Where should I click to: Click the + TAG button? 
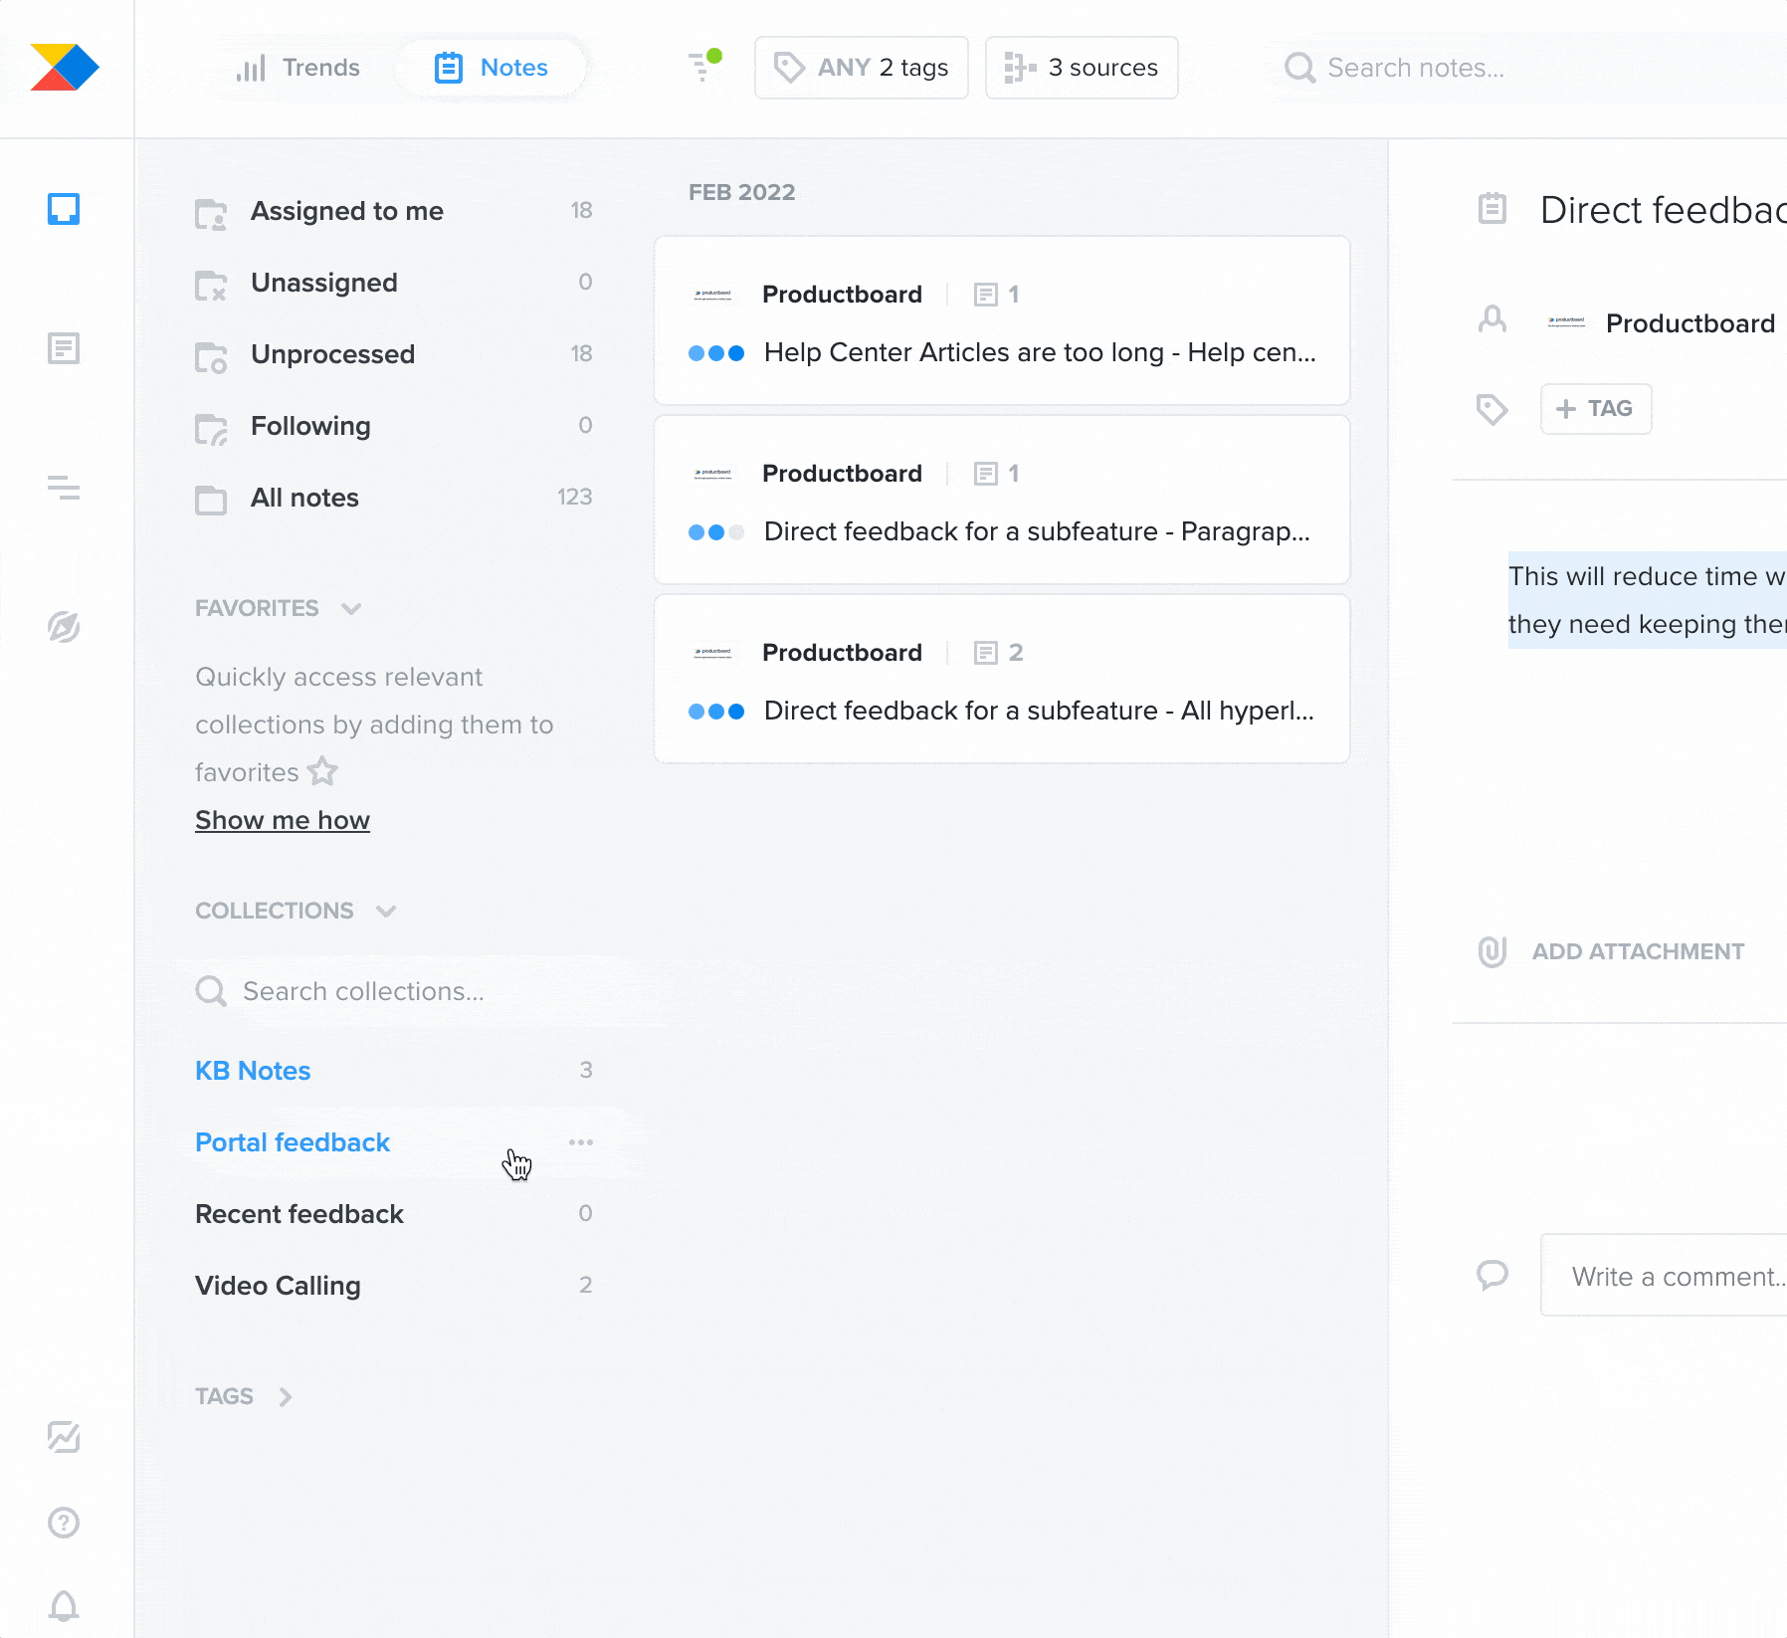point(1596,409)
